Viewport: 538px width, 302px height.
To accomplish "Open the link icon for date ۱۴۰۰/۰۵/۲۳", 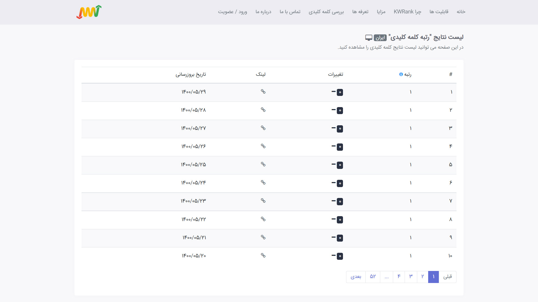I will click(263, 200).
